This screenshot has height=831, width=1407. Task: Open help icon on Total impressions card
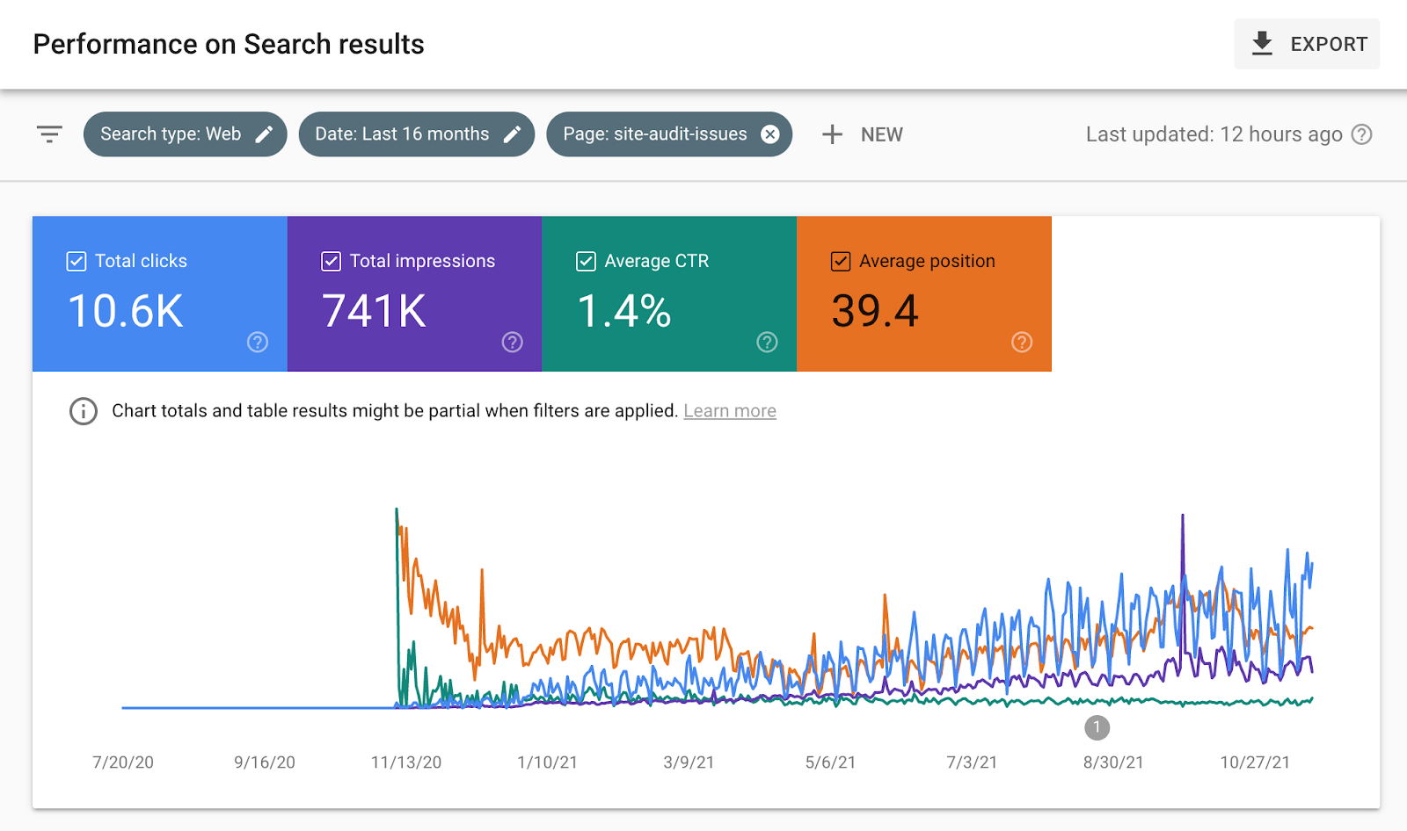(x=512, y=342)
